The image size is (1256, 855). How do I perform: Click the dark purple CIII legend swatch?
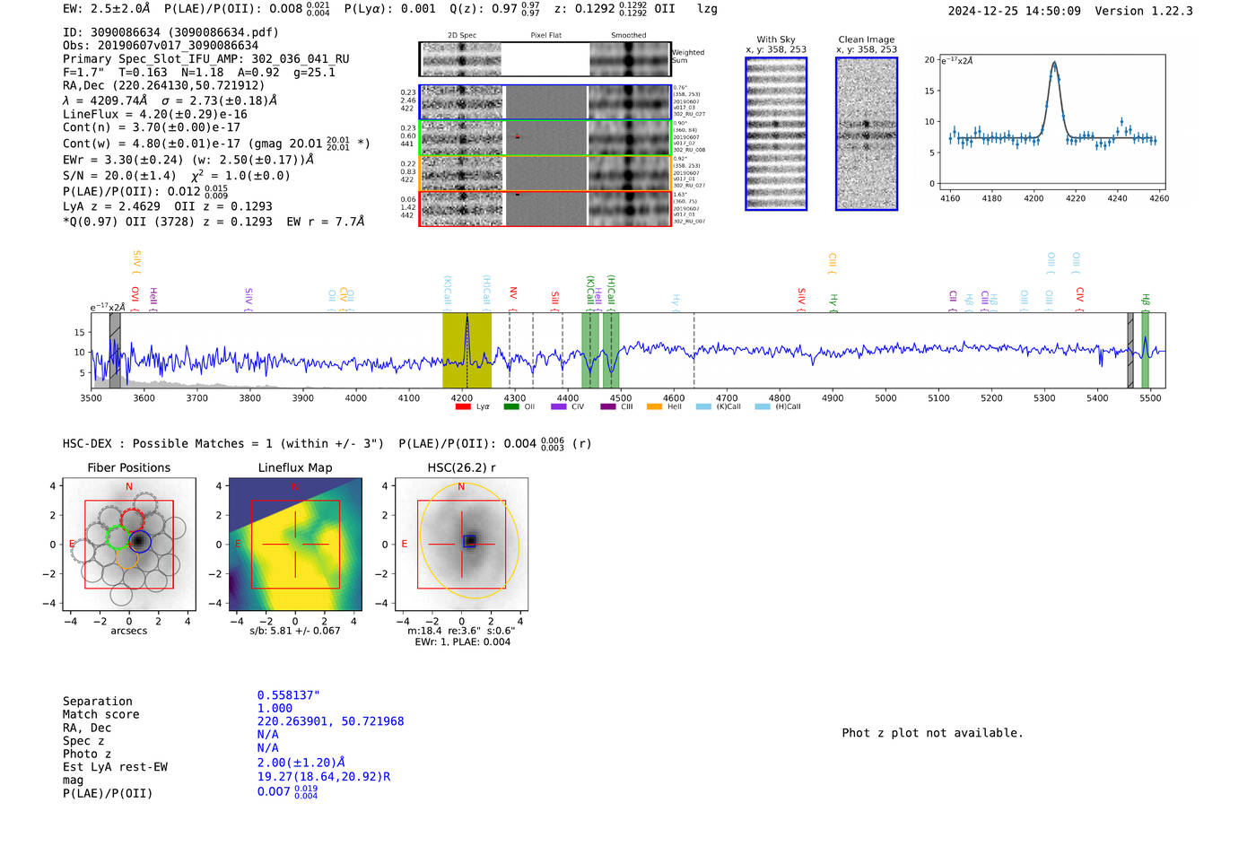pos(608,406)
